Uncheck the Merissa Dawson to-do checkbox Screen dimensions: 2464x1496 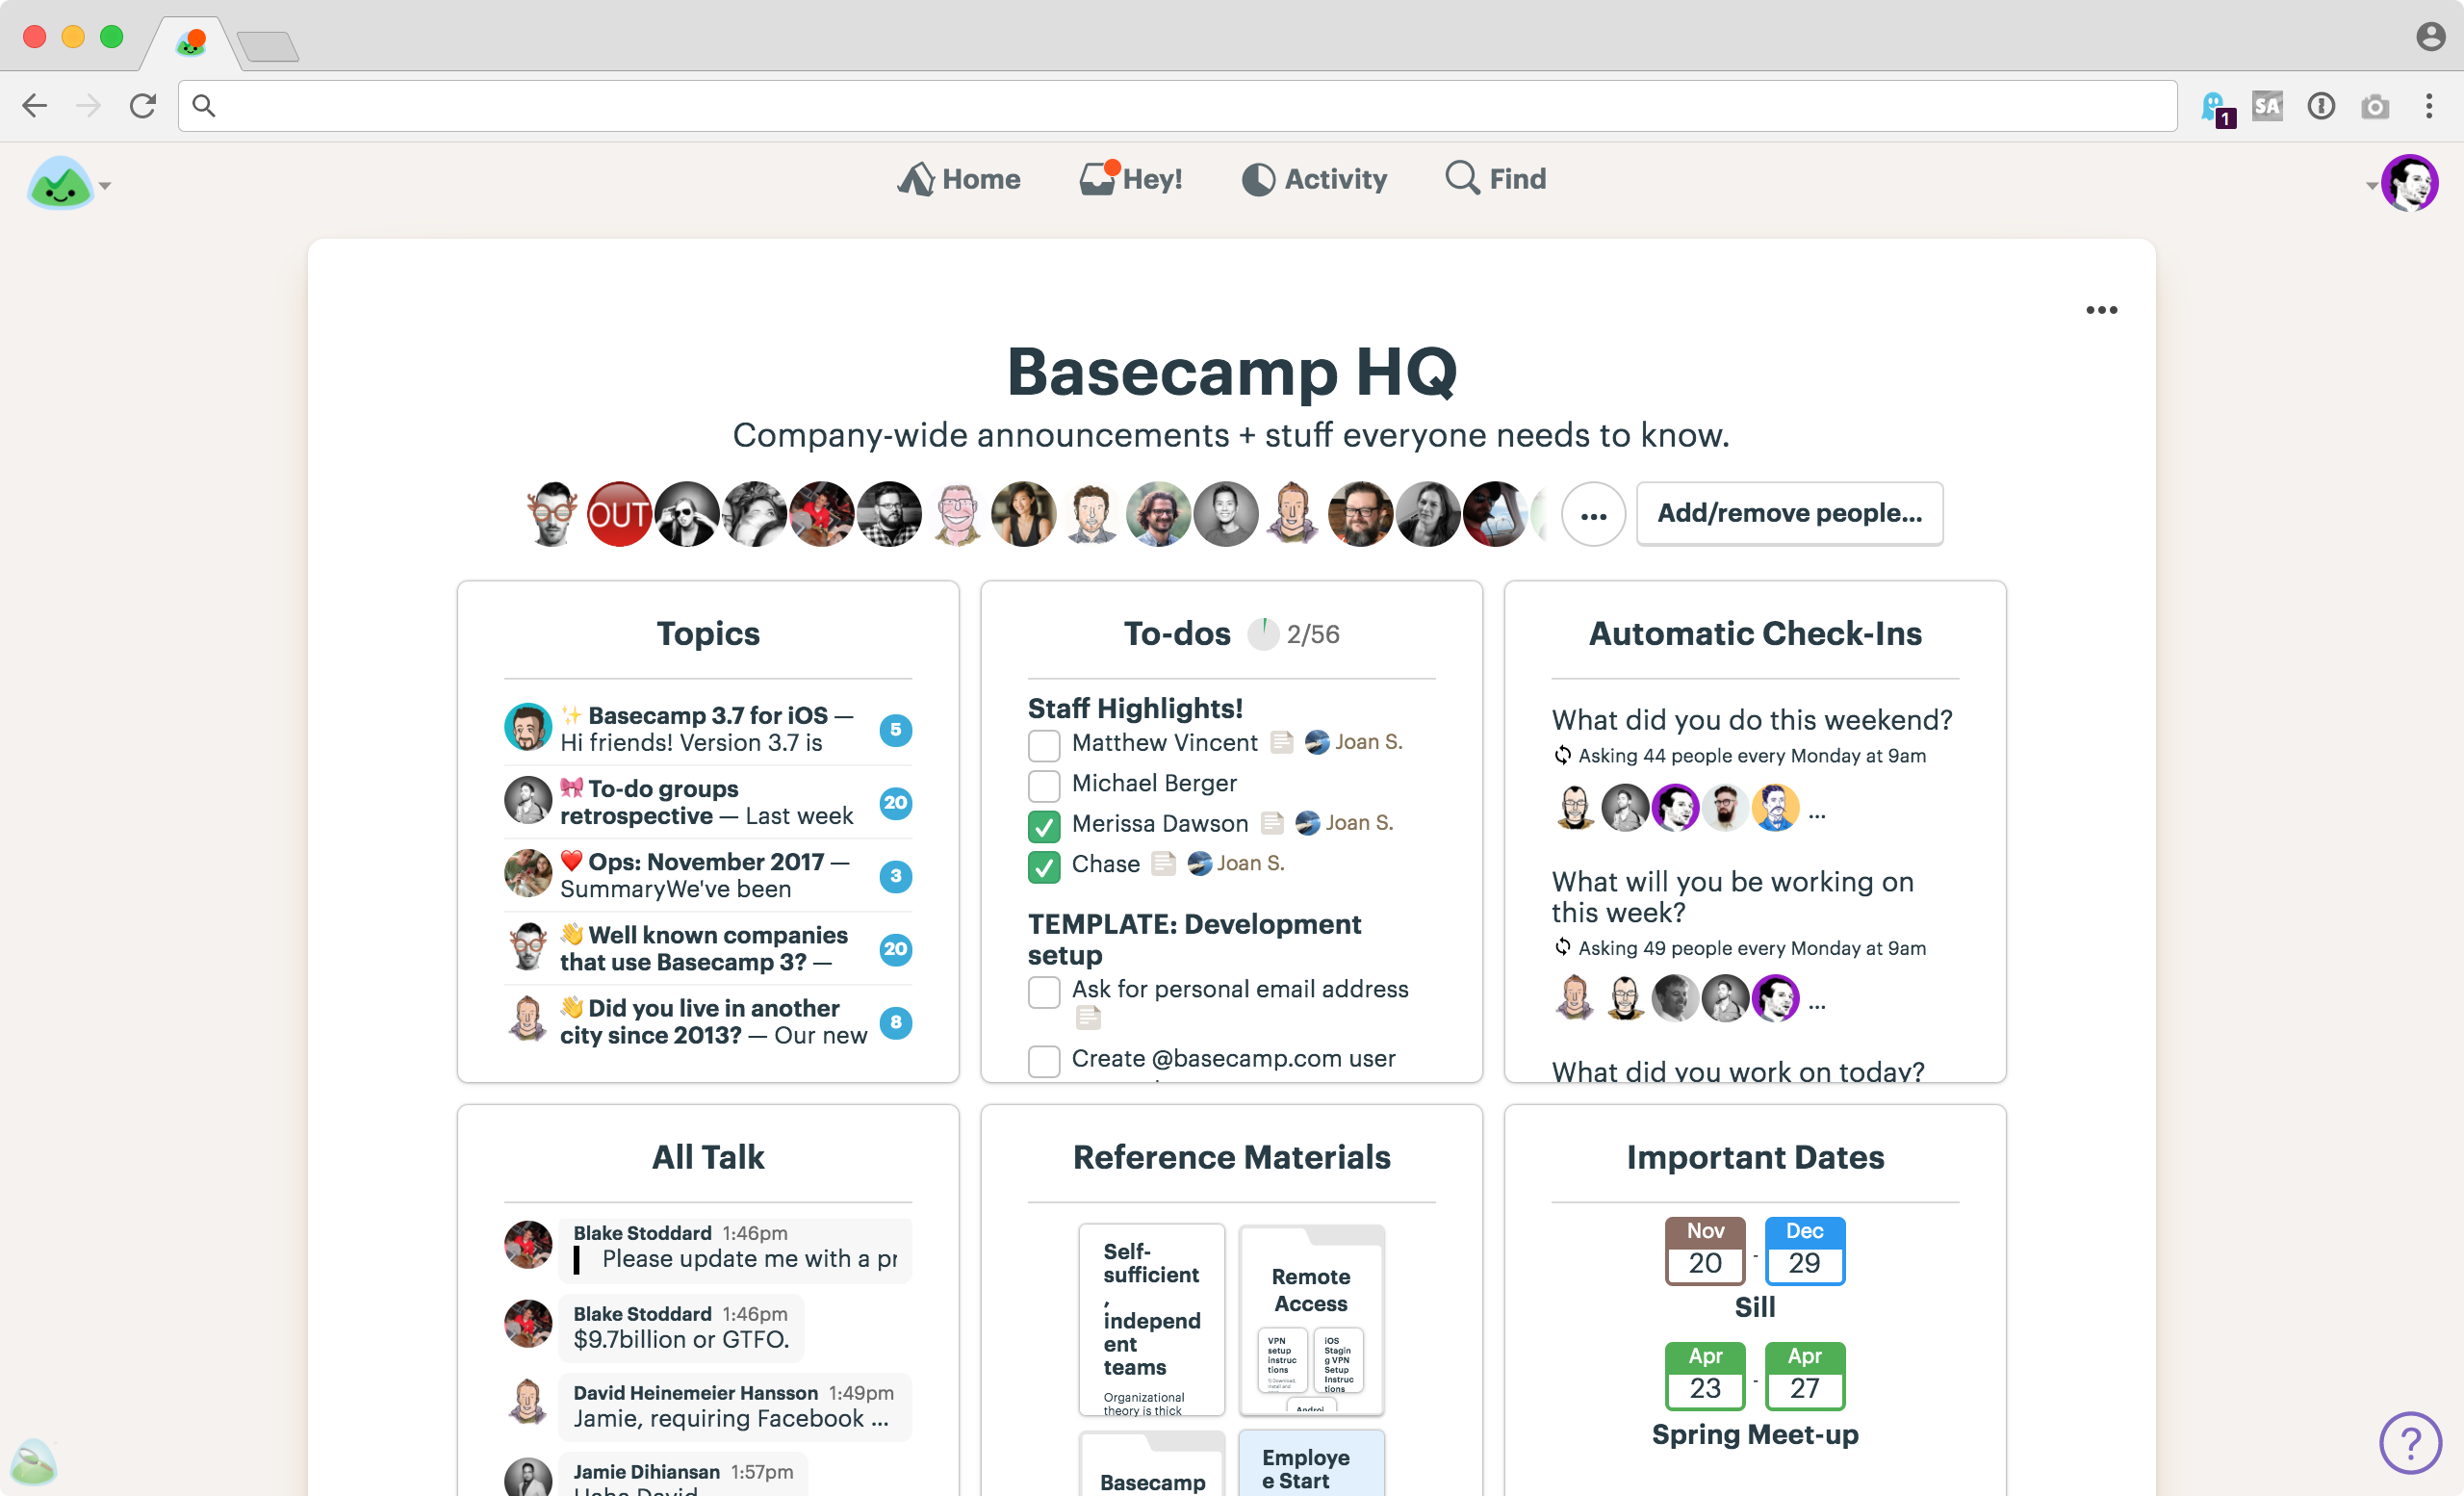1044,826
